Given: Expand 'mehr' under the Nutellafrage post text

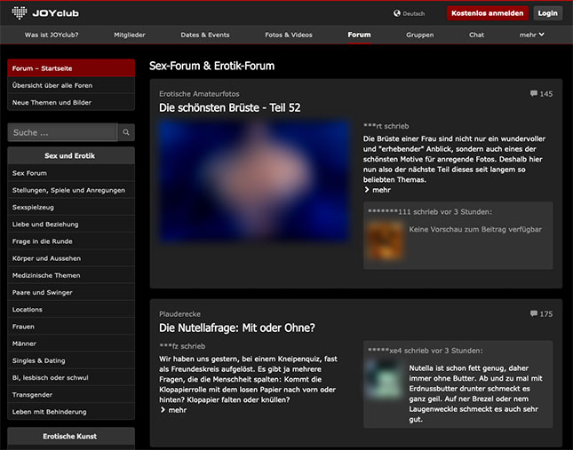Looking at the screenshot, I should 173,410.
